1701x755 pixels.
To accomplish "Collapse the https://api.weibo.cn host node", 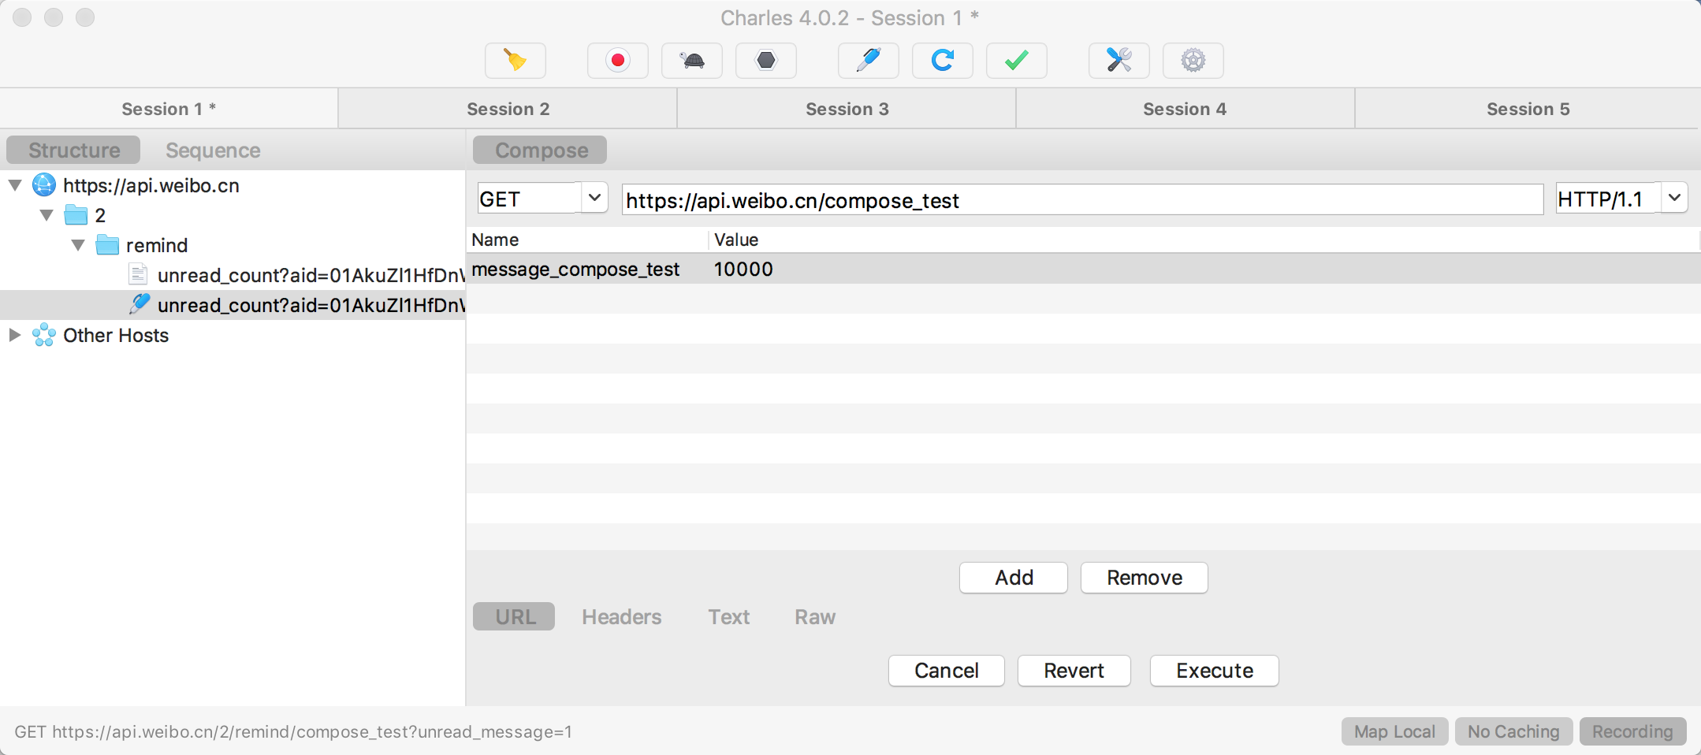I will coord(15,185).
